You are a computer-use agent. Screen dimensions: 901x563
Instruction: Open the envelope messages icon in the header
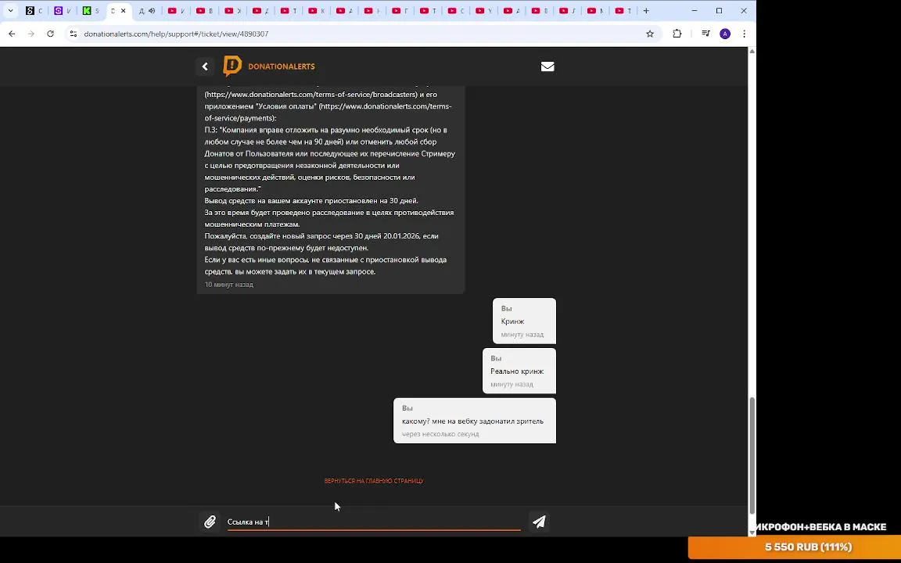click(547, 66)
